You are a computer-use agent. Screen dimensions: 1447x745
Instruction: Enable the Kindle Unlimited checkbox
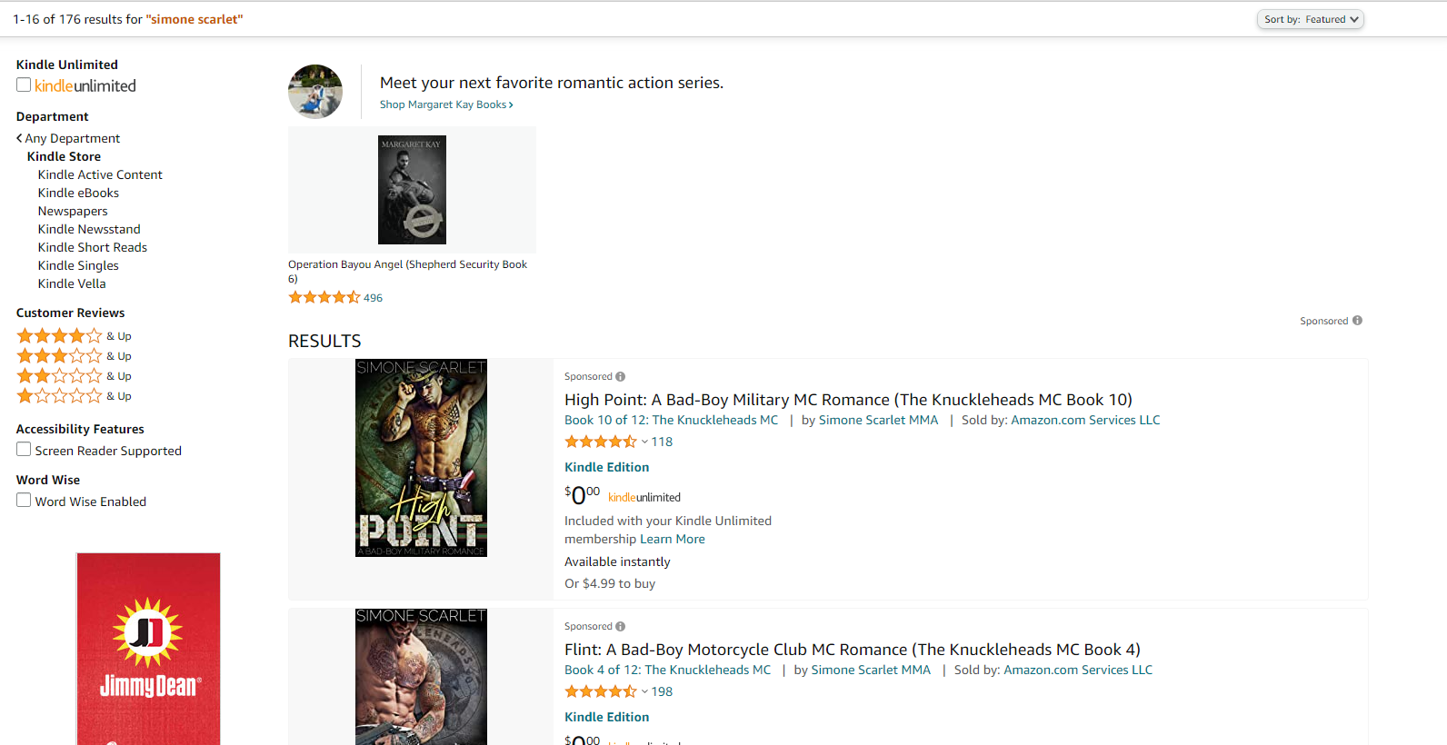(x=23, y=84)
